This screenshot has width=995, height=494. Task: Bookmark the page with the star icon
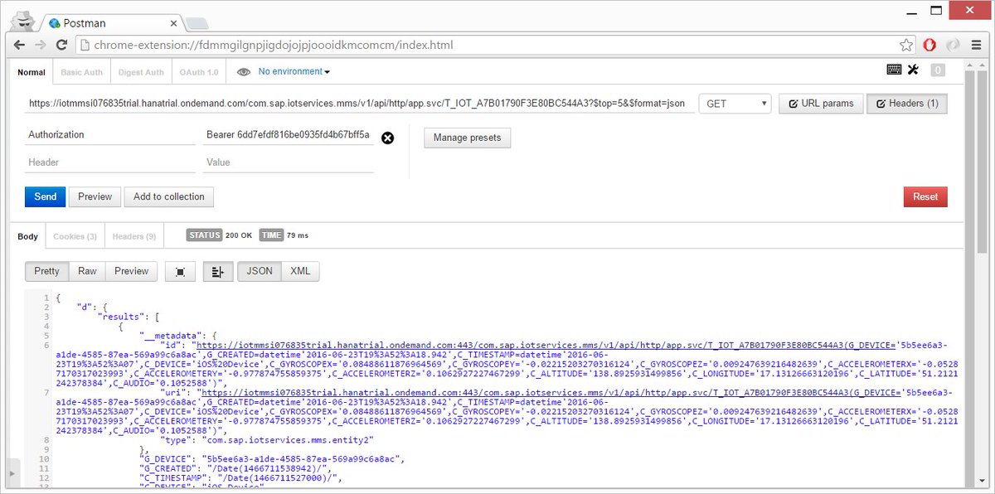(x=906, y=45)
